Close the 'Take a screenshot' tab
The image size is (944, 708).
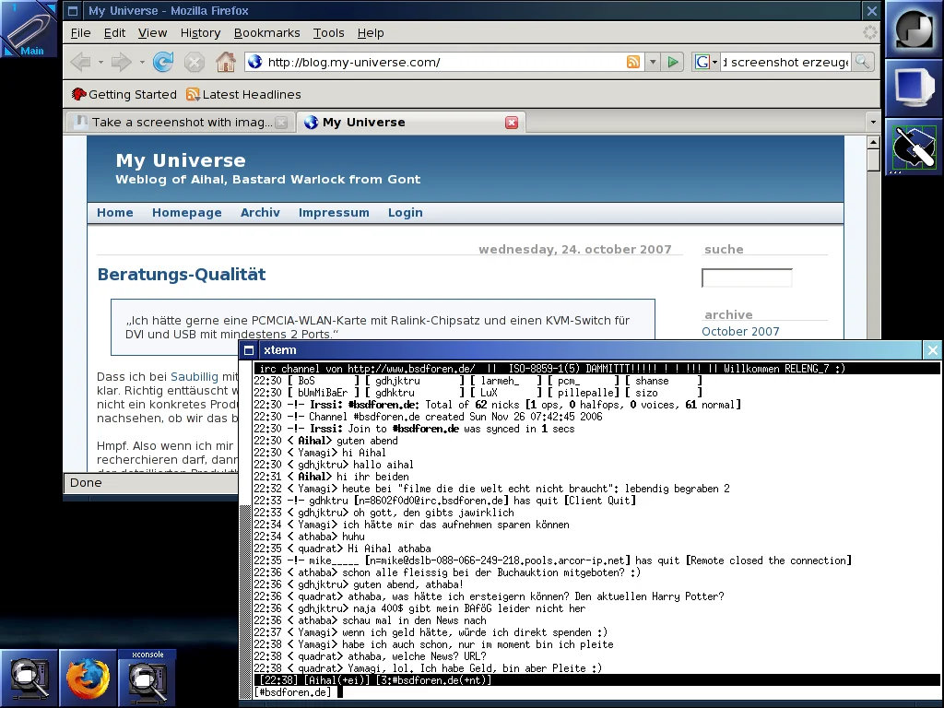[x=281, y=123]
